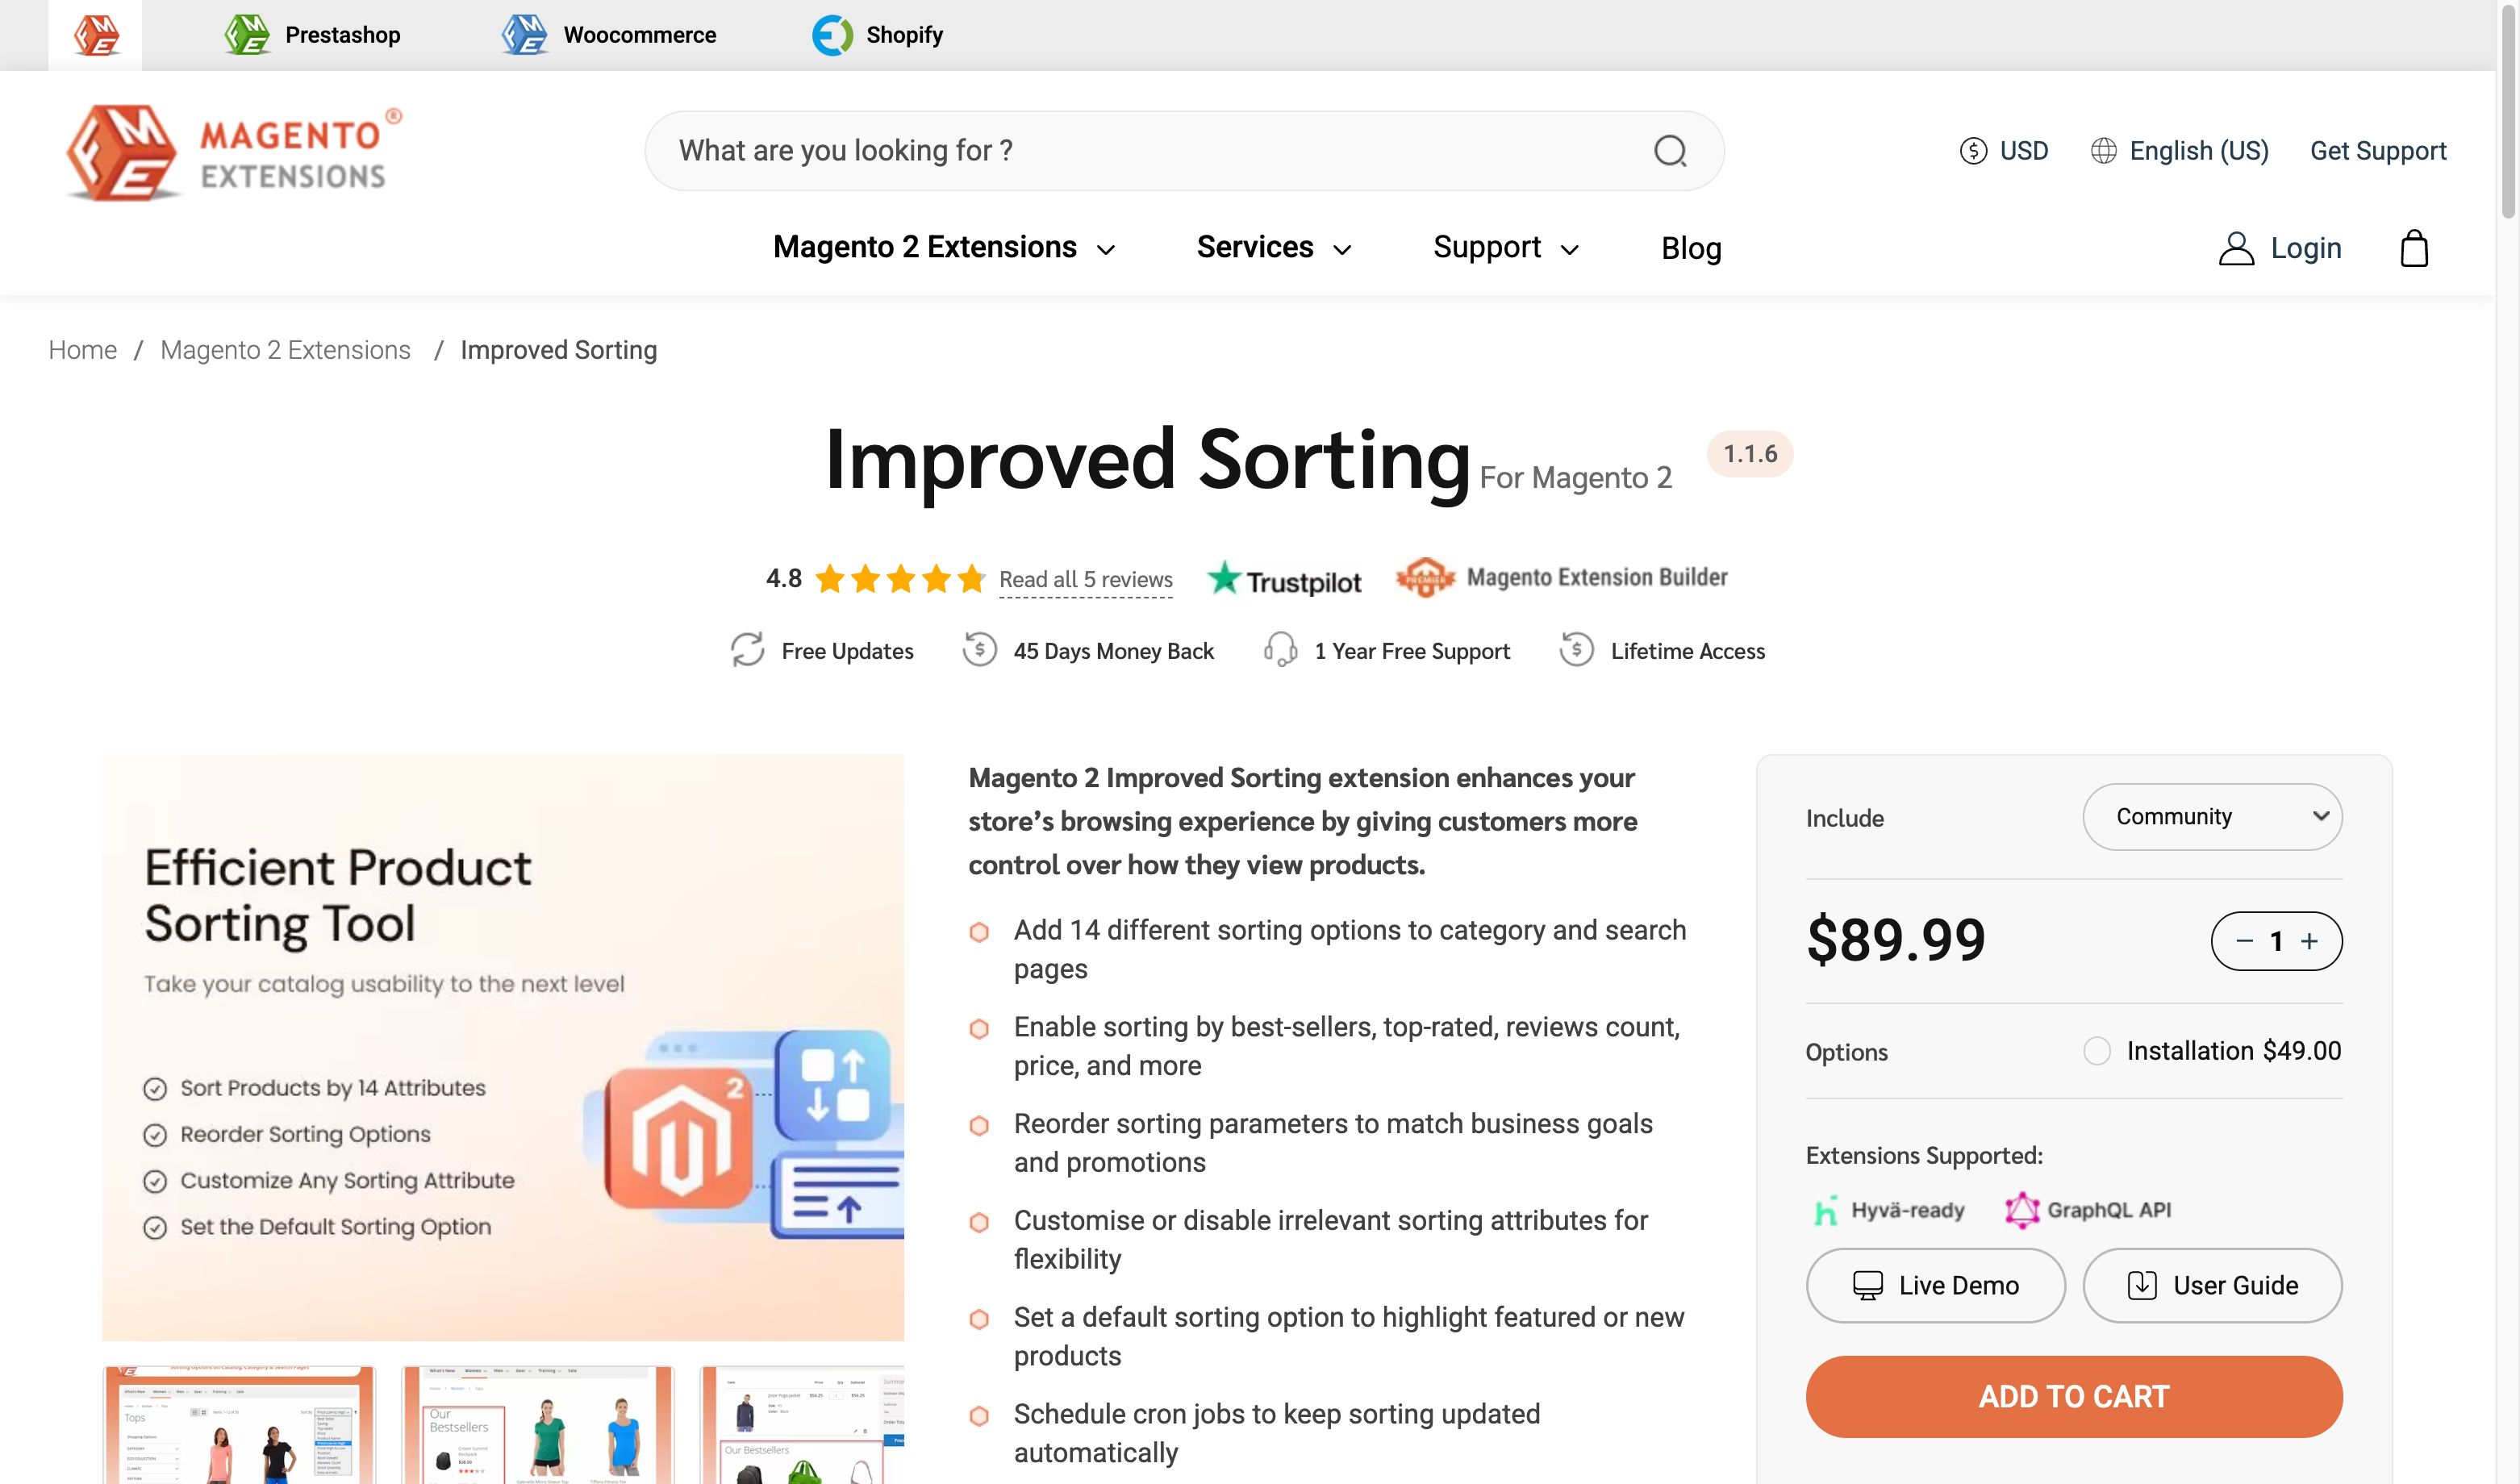Image resolution: width=2520 pixels, height=1484 pixels.
Task: Click the ADD TO CART button
Action: pyautogui.click(x=2074, y=1396)
